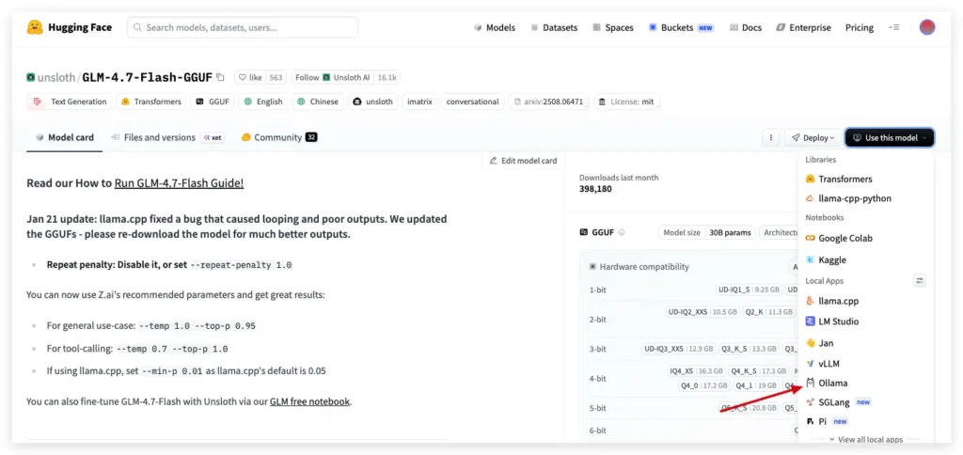Open local apps settings sliders icon
Screen dimensions: 963x455
point(920,280)
